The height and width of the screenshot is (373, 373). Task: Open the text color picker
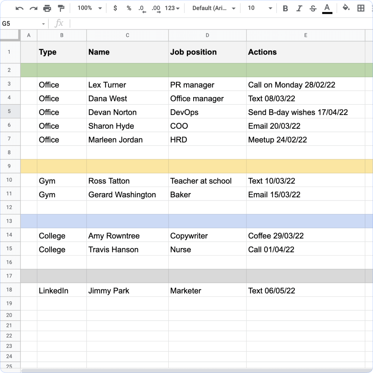pyautogui.click(x=327, y=9)
